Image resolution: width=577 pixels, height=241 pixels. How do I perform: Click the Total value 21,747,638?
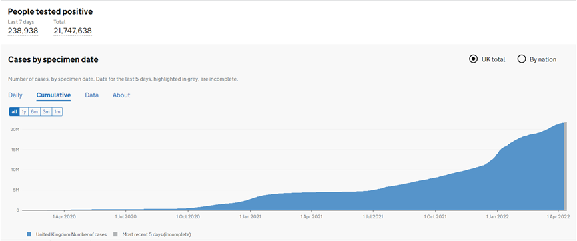point(73,31)
